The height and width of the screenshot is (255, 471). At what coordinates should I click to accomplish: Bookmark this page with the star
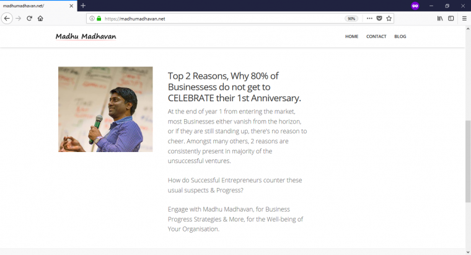pos(389,19)
